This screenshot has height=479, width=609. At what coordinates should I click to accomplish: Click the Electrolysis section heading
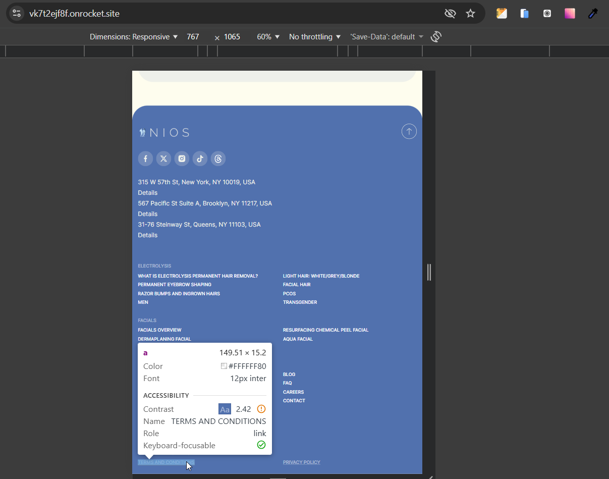coord(154,266)
